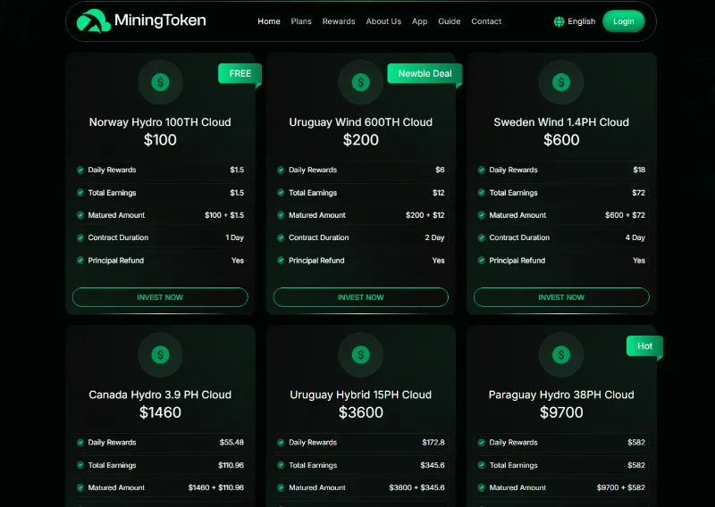Click Paraguay Hydro plan dollar icon
This screenshot has width=715, height=507.
click(561, 355)
